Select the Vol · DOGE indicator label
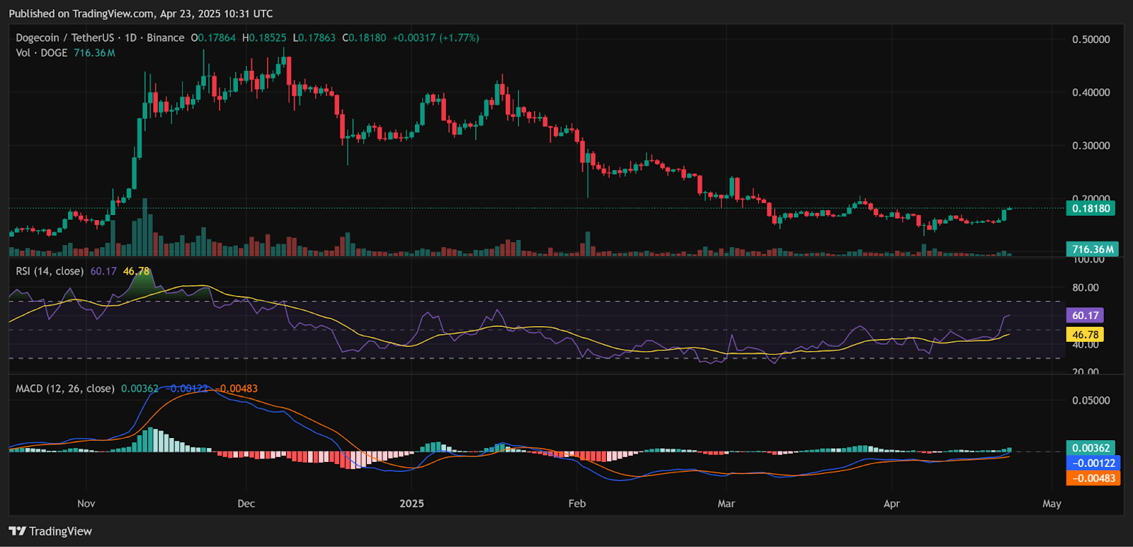 pos(41,53)
